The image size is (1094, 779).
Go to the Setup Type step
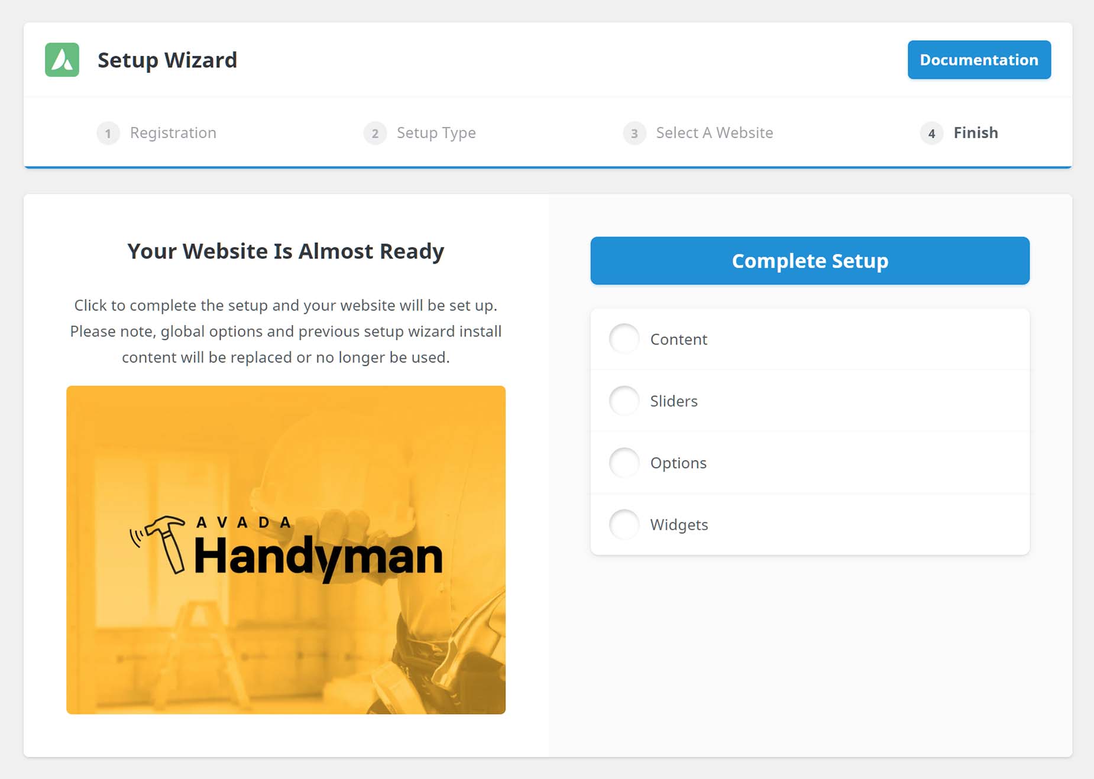pos(420,133)
